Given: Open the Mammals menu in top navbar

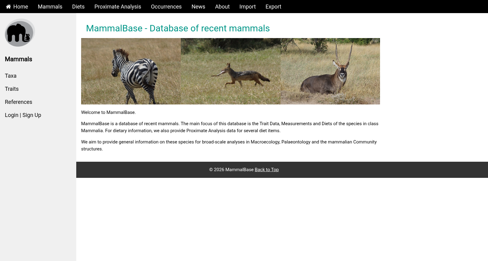Looking at the screenshot, I should 50,6.
